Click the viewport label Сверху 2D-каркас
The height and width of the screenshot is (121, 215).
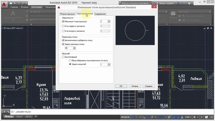click(x=12, y=28)
